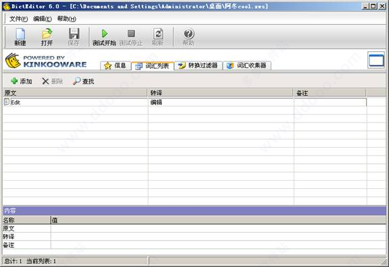
Task: Select the Edit entry row in the list
Action: coord(185,102)
